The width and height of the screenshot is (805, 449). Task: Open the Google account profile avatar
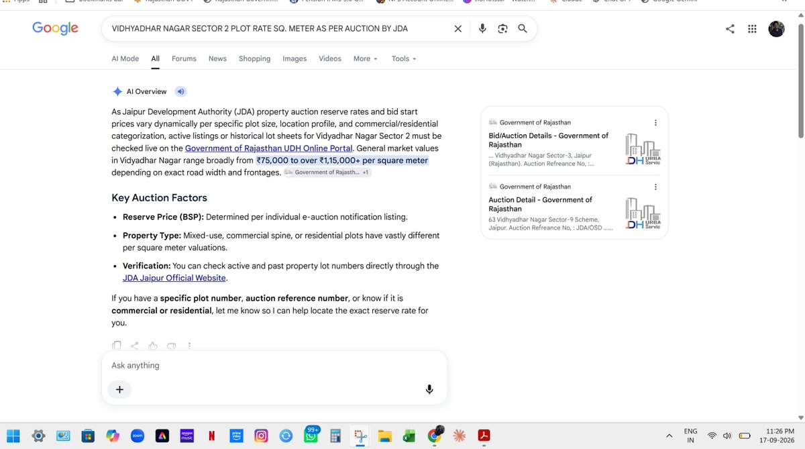(x=776, y=29)
